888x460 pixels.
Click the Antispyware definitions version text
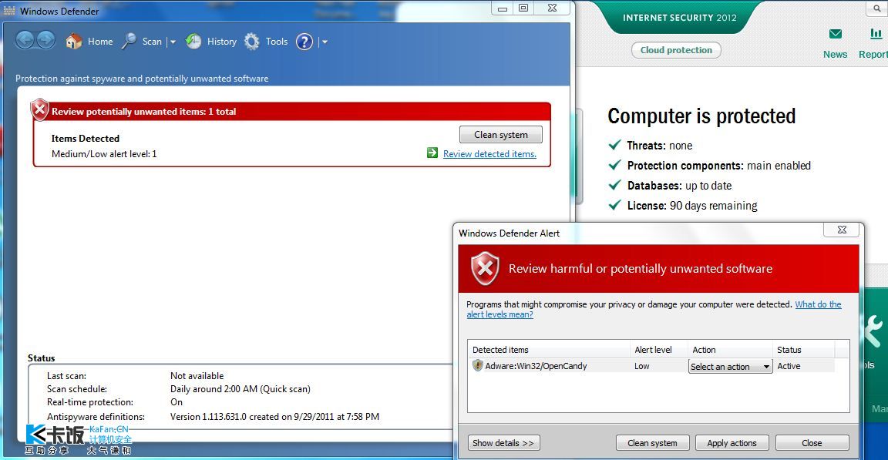274,416
